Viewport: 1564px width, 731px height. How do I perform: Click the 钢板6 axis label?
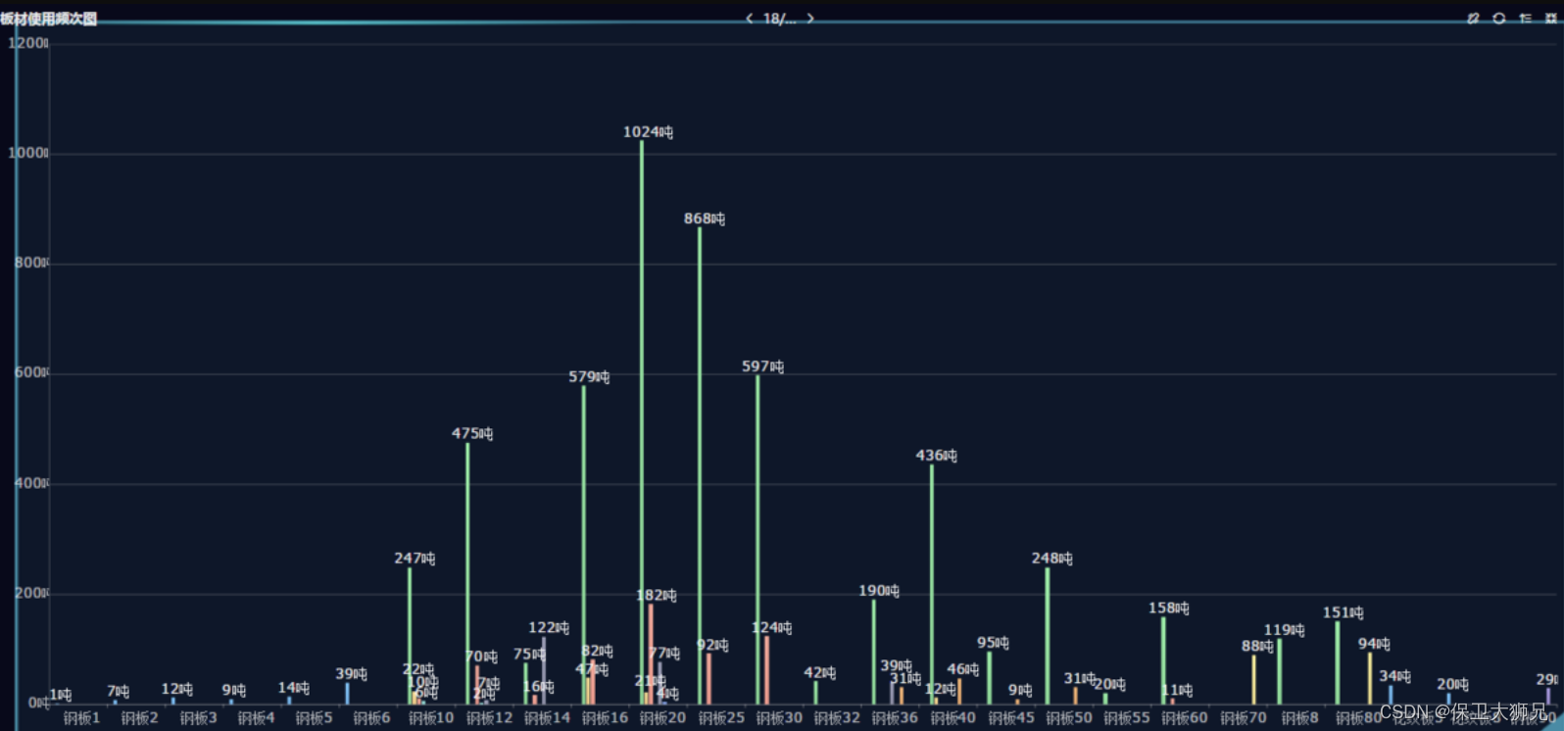(x=372, y=718)
